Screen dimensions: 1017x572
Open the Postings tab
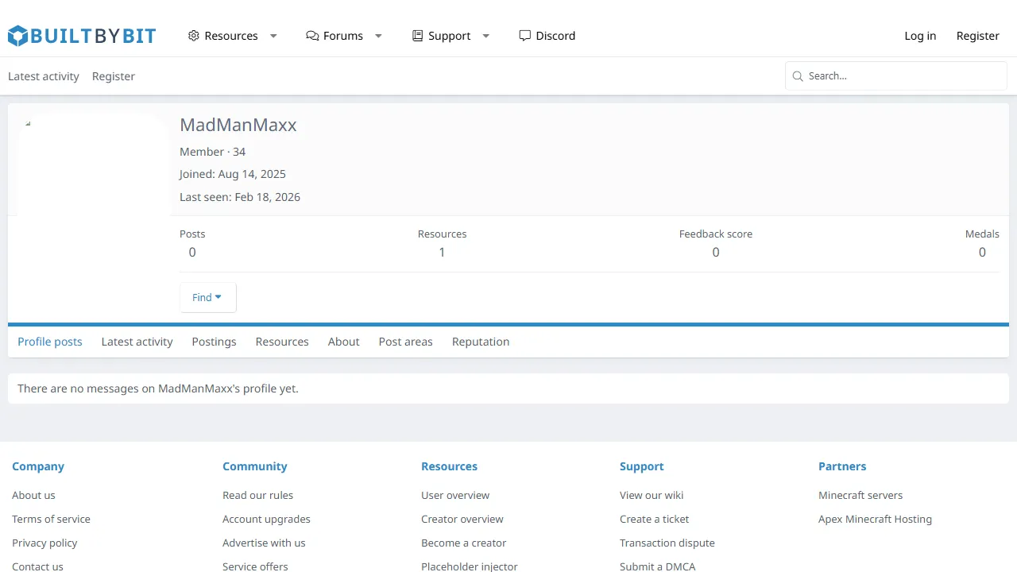pos(214,342)
